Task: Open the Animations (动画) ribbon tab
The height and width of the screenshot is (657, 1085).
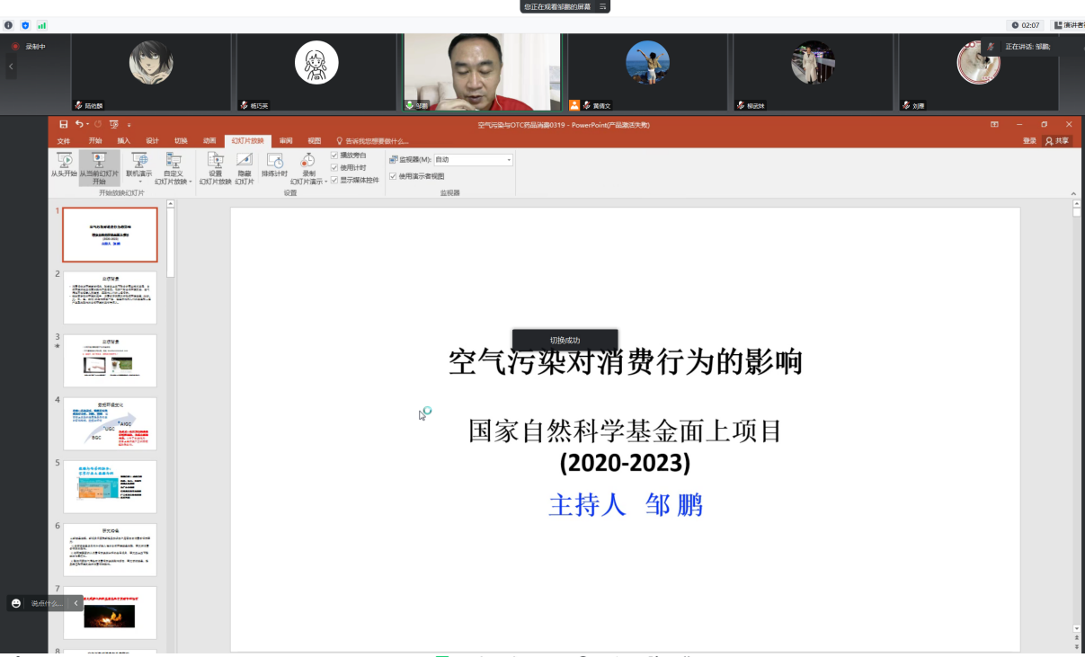Action: click(209, 141)
